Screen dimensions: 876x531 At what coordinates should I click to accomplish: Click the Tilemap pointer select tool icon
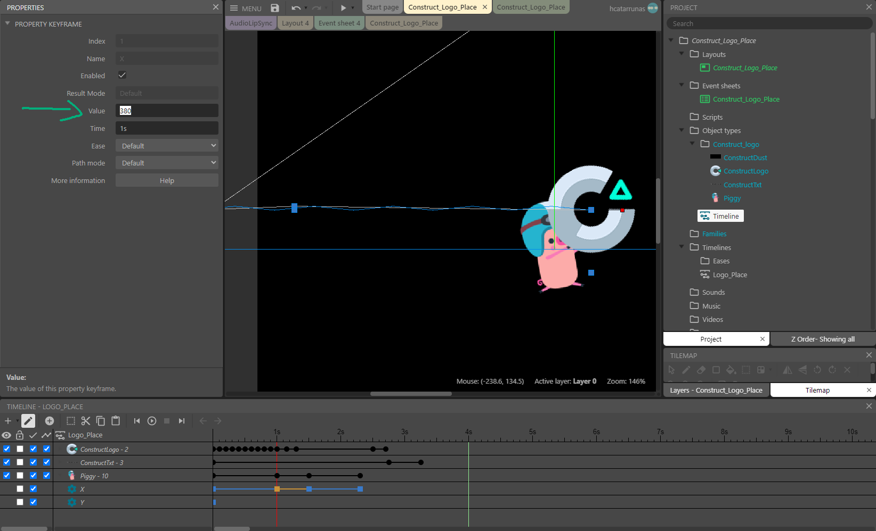[671, 370]
